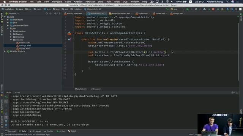243x136 pixels.
Task: Toggle the Gradle side panel tab
Action: tap(241, 17)
